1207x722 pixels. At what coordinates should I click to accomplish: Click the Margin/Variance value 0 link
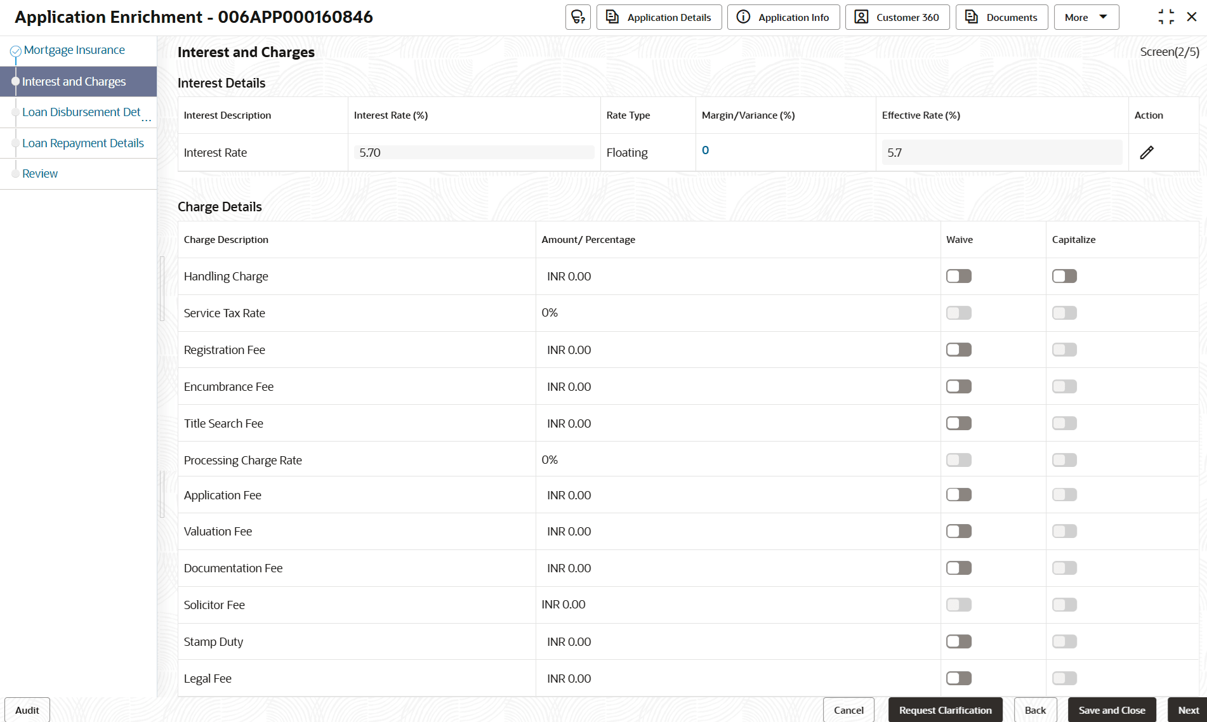coord(705,150)
